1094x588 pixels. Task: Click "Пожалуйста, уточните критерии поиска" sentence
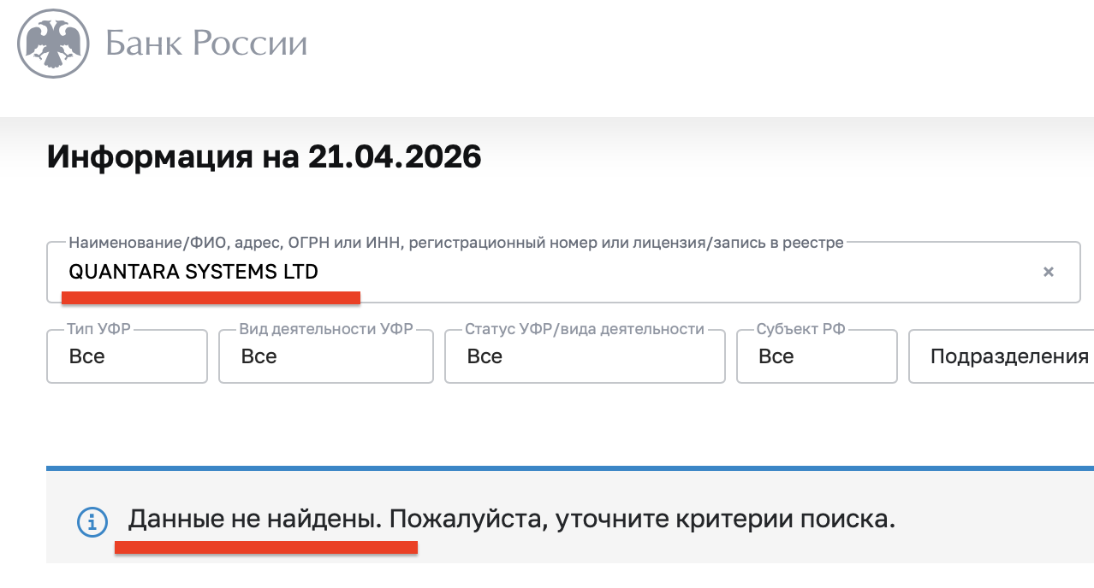pos(642,520)
